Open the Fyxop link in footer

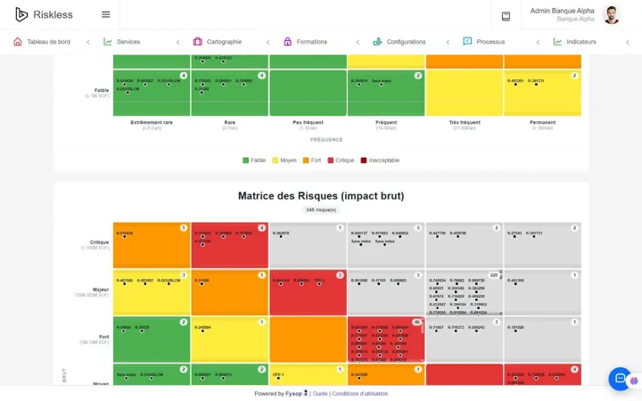coord(293,394)
